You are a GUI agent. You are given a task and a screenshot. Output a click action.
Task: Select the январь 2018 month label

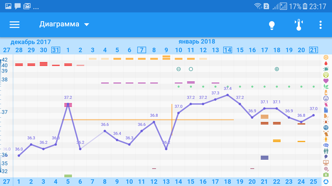click(197, 42)
